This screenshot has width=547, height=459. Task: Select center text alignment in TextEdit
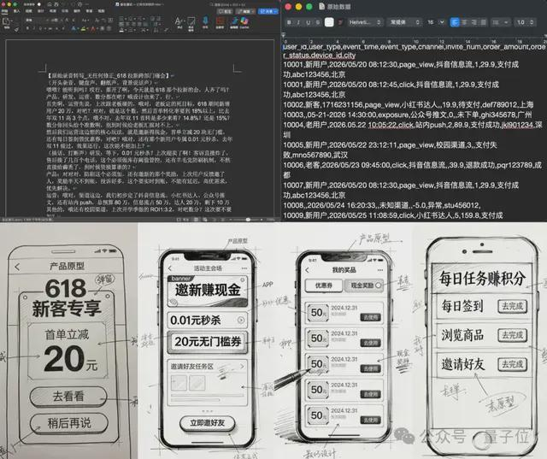point(464,22)
